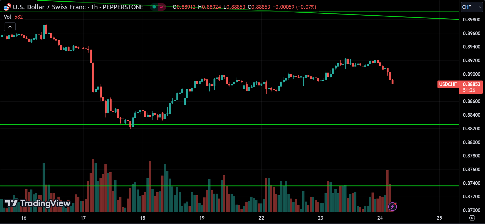The width and height of the screenshot is (485, 224).
Task: Click the U.S. Dollar / Swiss Franc symbol title
Action: [49, 7]
